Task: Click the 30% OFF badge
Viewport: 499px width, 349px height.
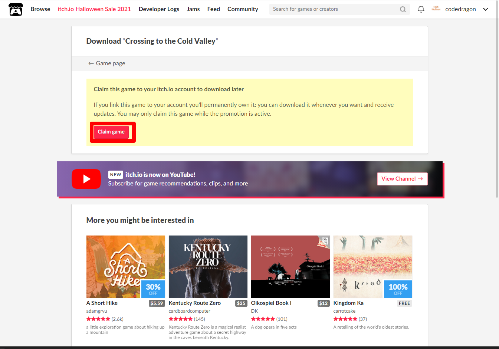Action: coord(153,289)
